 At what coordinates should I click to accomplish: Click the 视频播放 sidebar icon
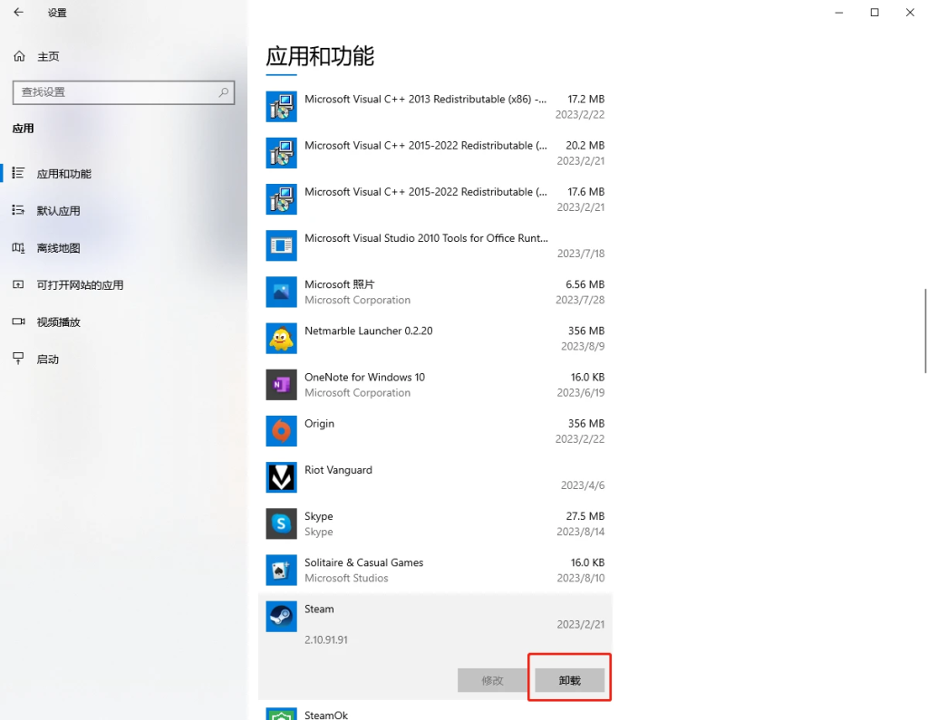pyautogui.click(x=18, y=322)
